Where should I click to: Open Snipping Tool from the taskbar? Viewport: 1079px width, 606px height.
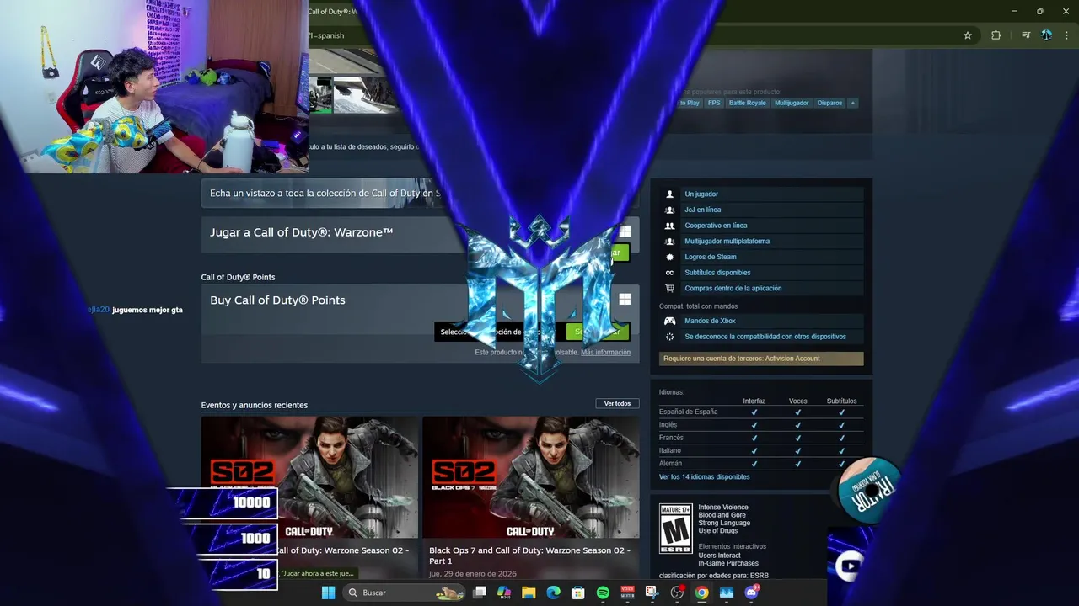(652, 593)
